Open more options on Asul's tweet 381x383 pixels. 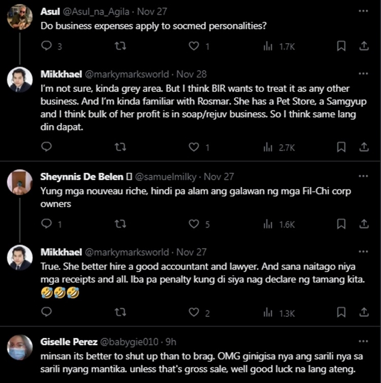363,10
